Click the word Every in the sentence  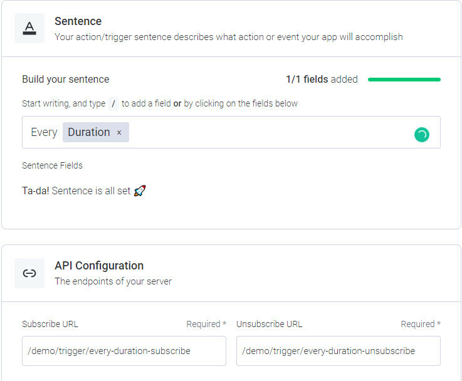(x=44, y=132)
